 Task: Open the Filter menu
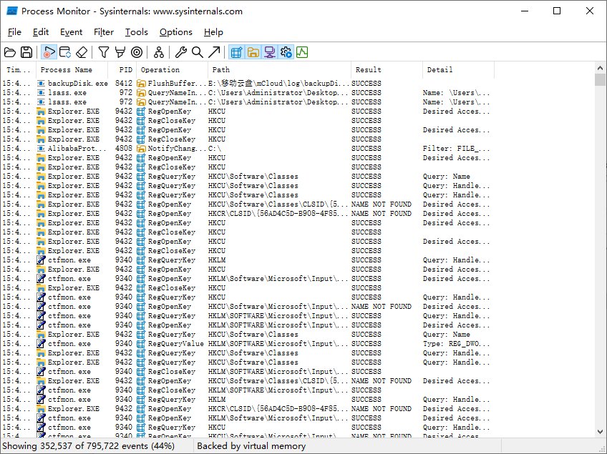pyautogui.click(x=104, y=32)
